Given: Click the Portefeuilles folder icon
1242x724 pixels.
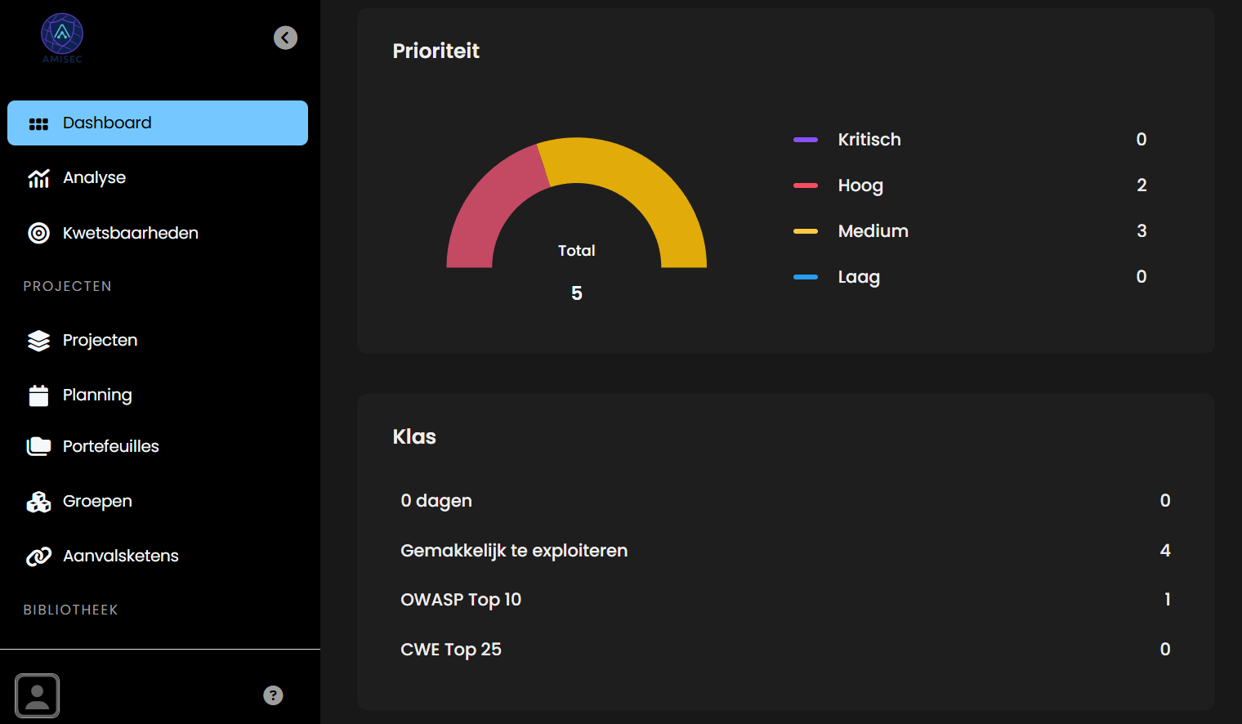Looking at the screenshot, I should 38,446.
